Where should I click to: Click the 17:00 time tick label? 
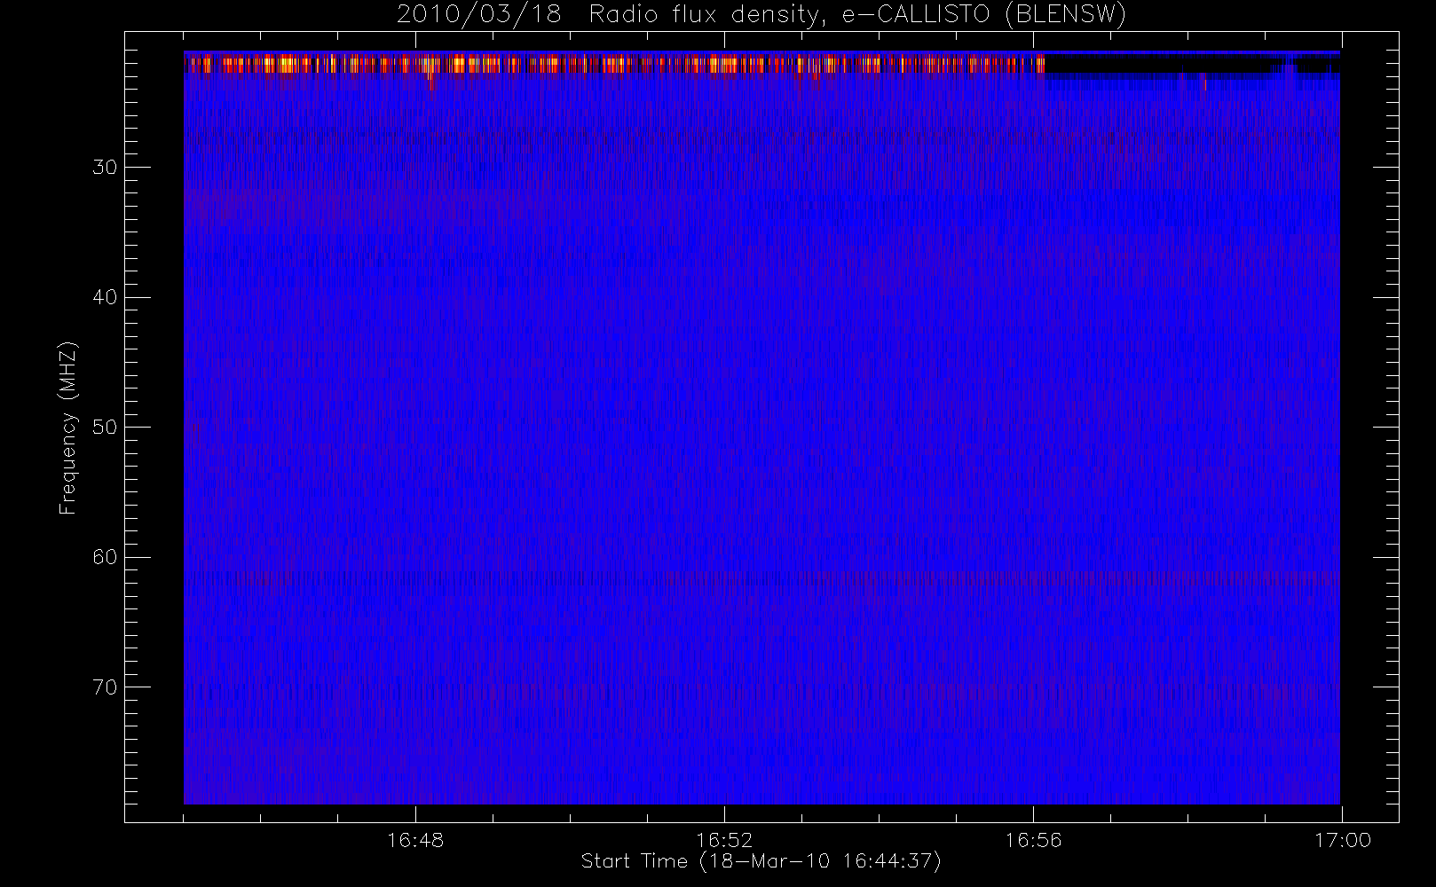(1342, 840)
